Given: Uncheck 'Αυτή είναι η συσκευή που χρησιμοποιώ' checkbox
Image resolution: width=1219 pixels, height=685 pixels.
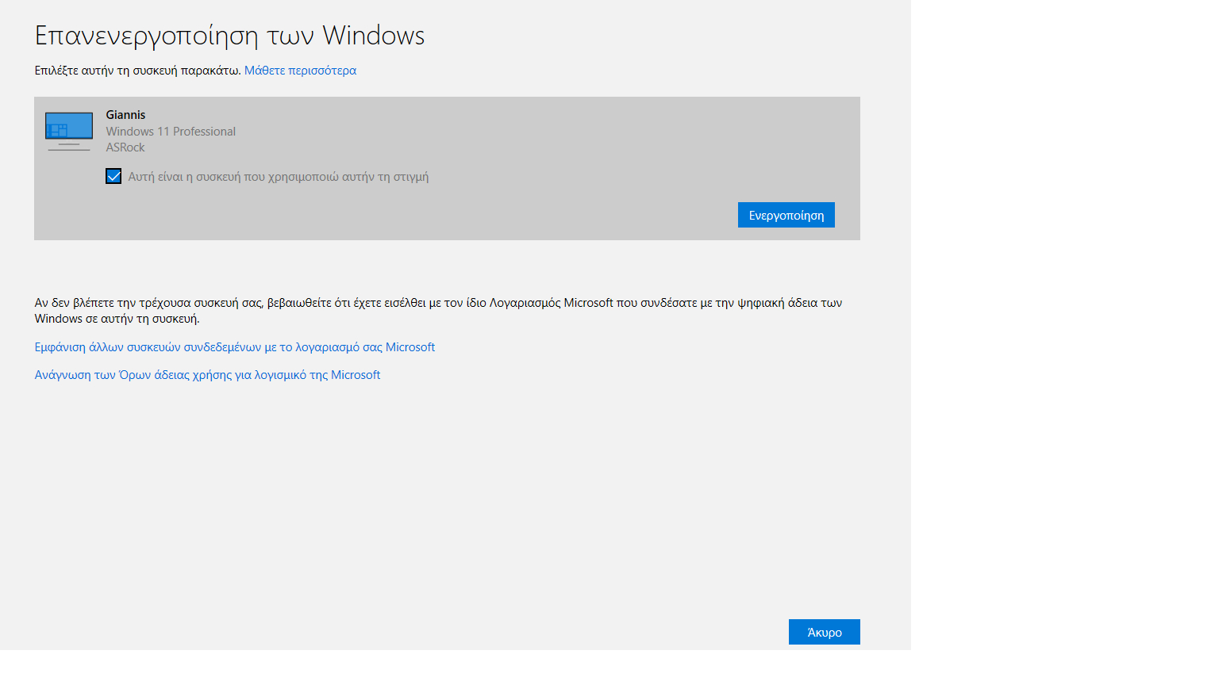Looking at the screenshot, I should tap(113, 176).
